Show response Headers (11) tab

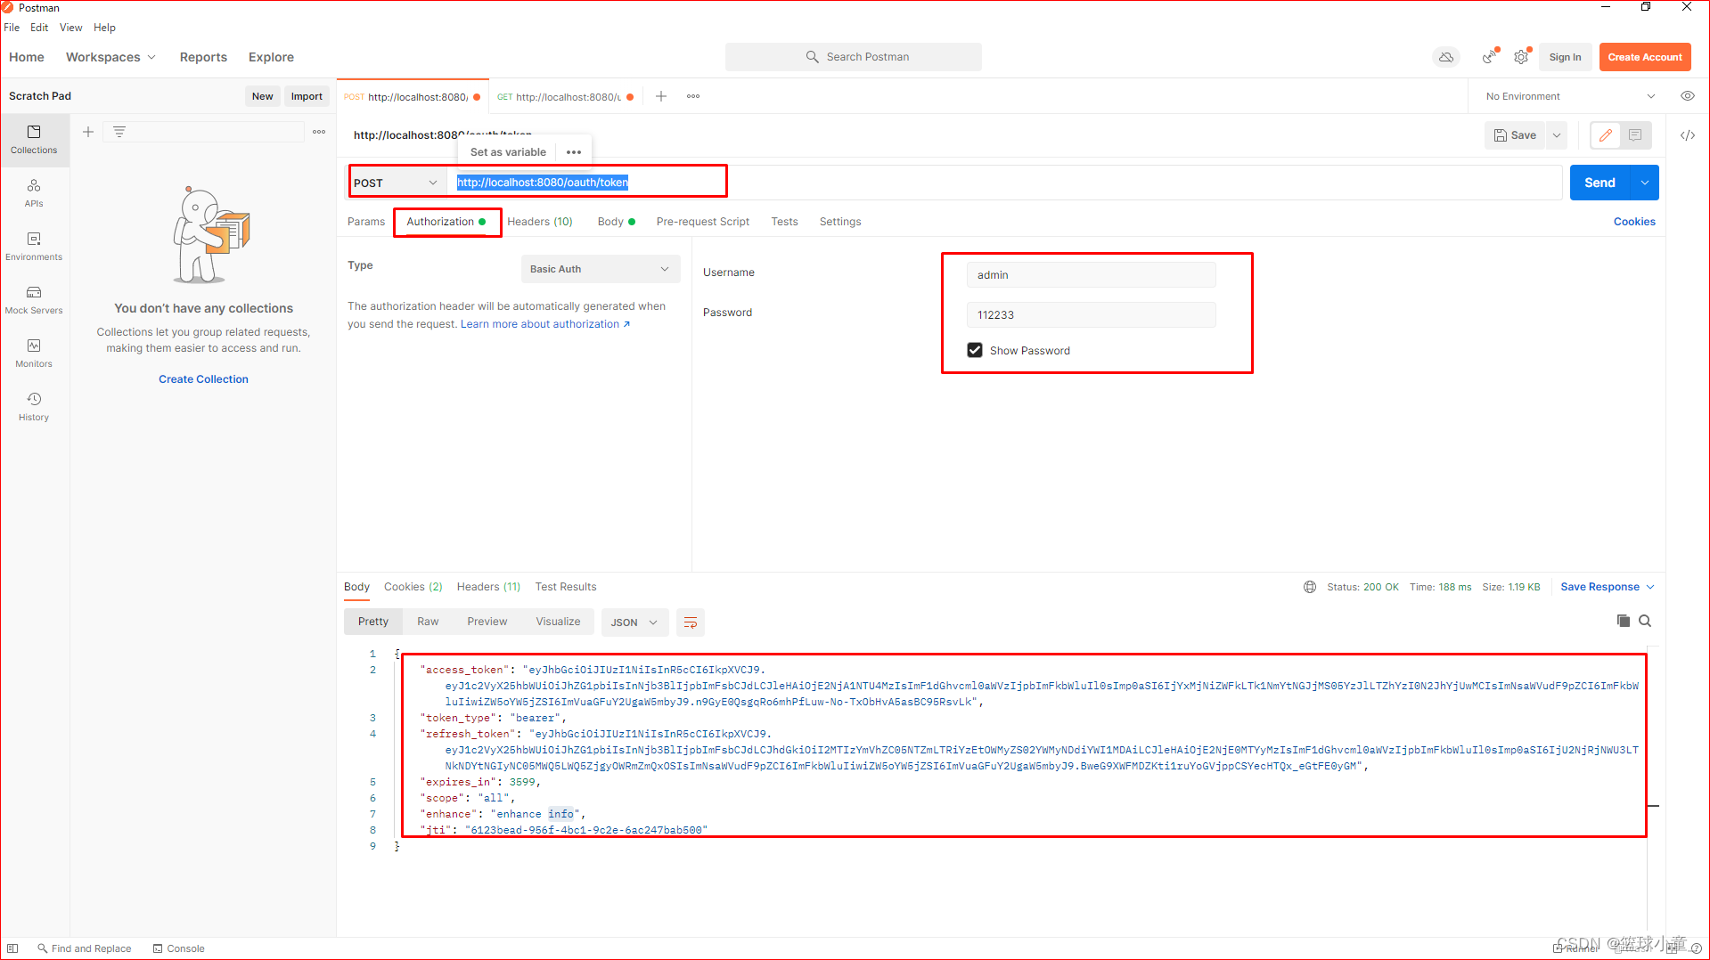pyautogui.click(x=488, y=587)
